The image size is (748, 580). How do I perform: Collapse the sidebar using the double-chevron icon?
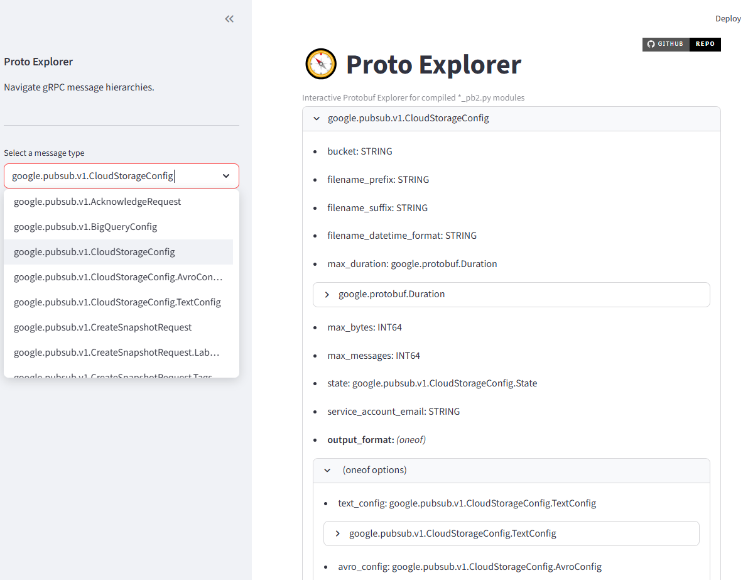pos(229,19)
